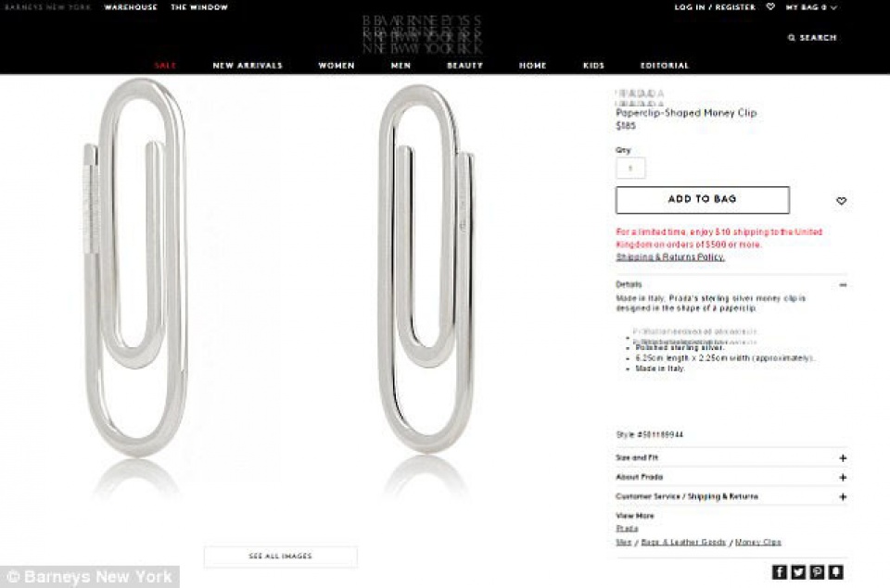This screenshot has height=588, width=890.
Task: Open the Men menu
Action: pyautogui.click(x=400, y=66)
